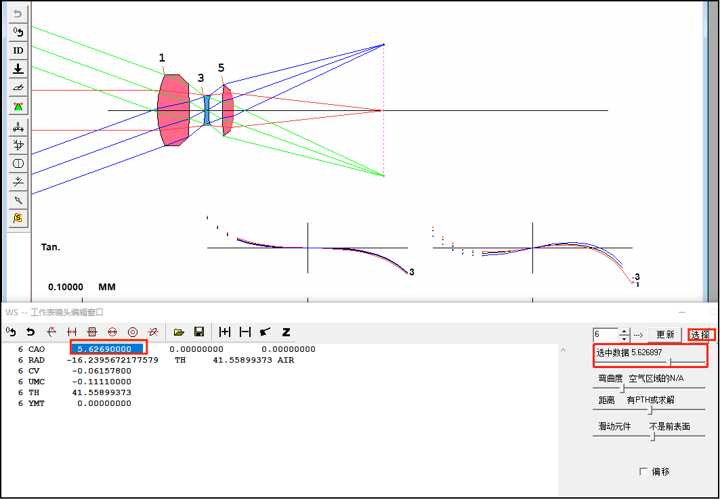Click the bold Z icon in WS toolbar

tap(286, 332)
